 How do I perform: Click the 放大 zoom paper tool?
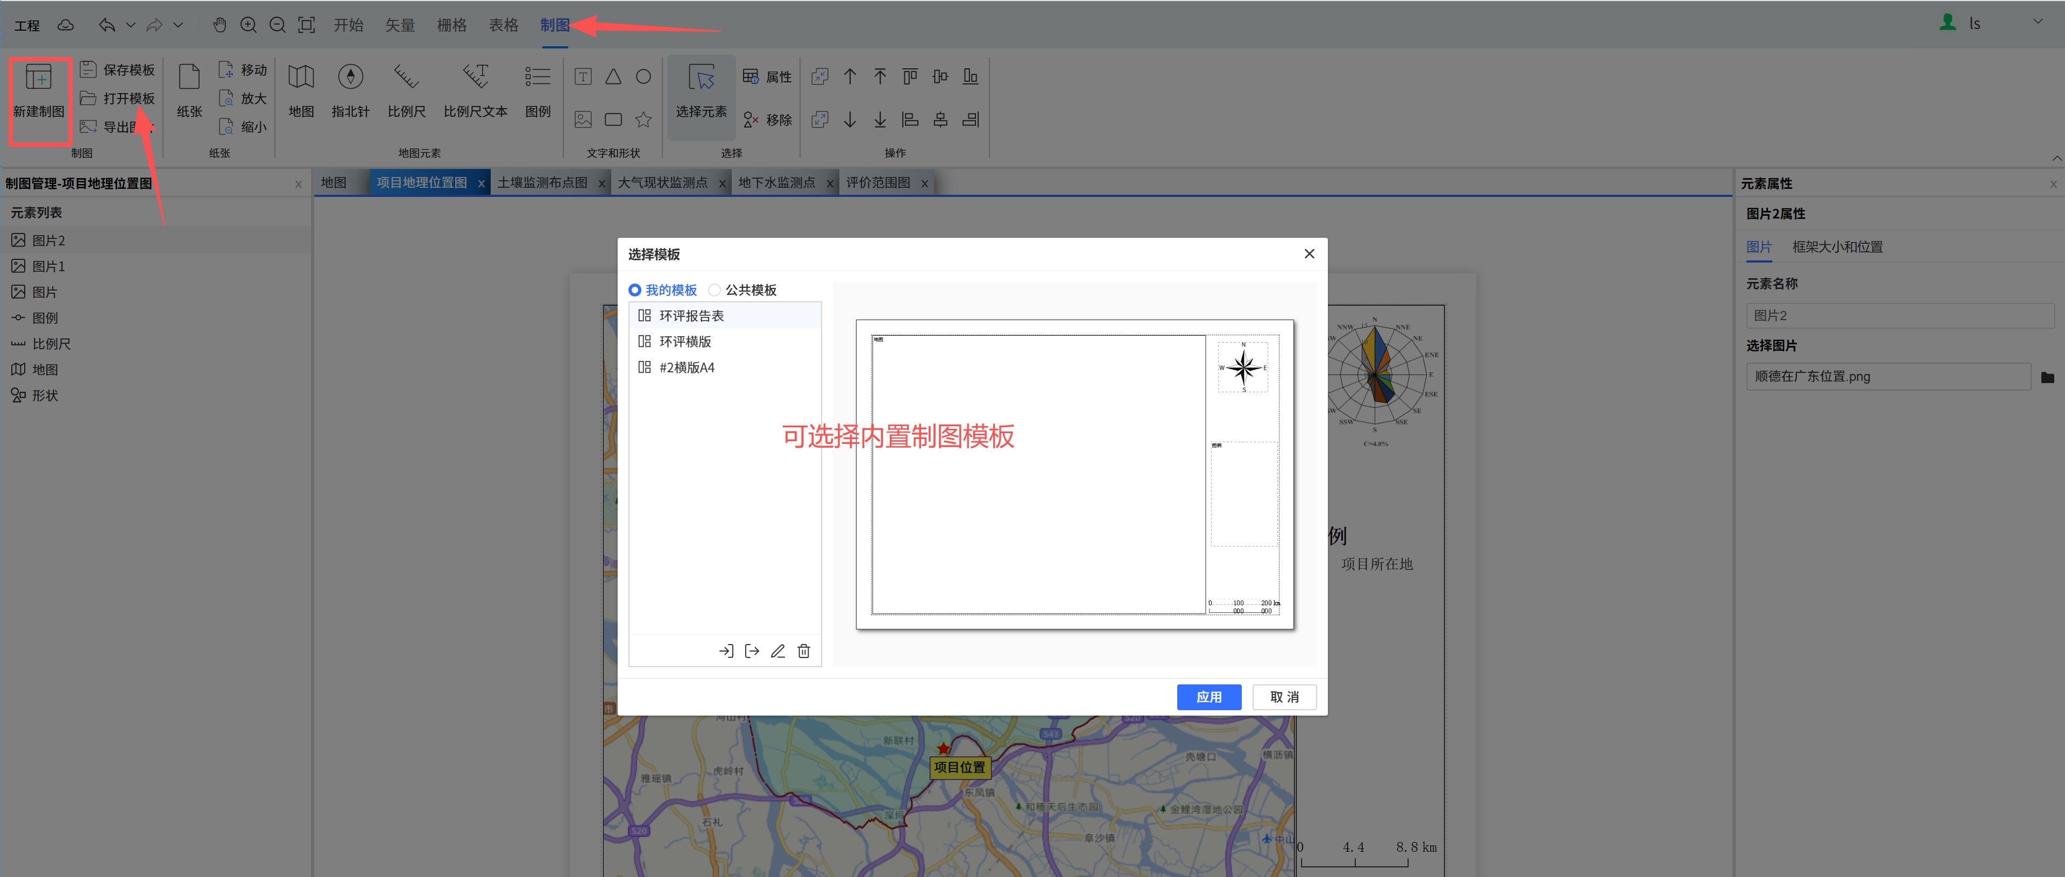pyautogui.click(x=243, y=98)
